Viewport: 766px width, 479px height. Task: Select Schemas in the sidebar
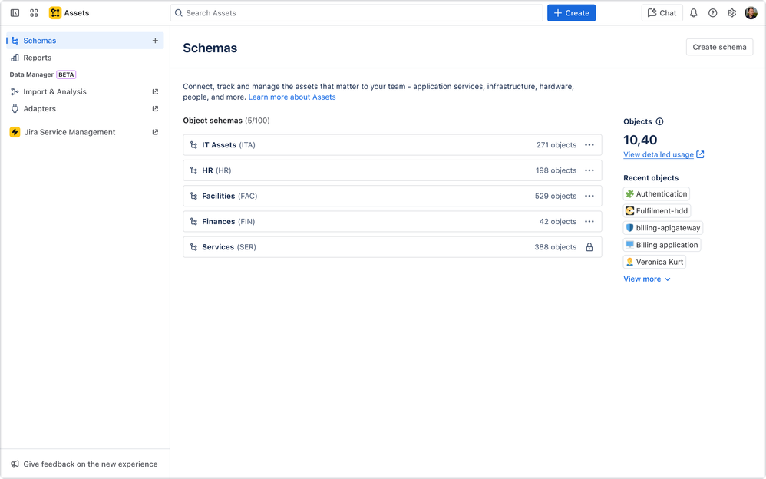tap(85, 41)
